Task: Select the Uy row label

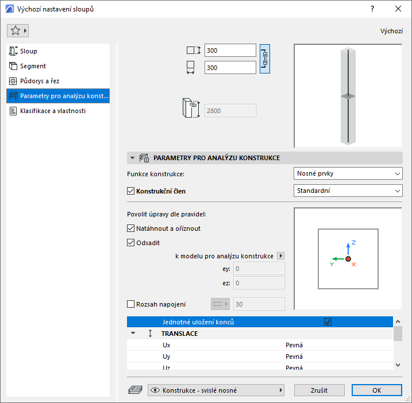Action: pyautogui.click(x=166, y=356)
